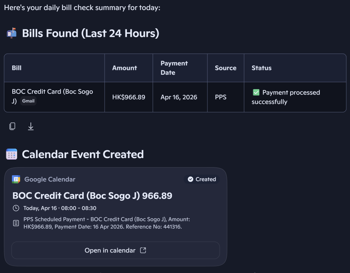Click the mailbox emoji beside Bills Found
Viewport: 350px width, 273px height.
12,33
